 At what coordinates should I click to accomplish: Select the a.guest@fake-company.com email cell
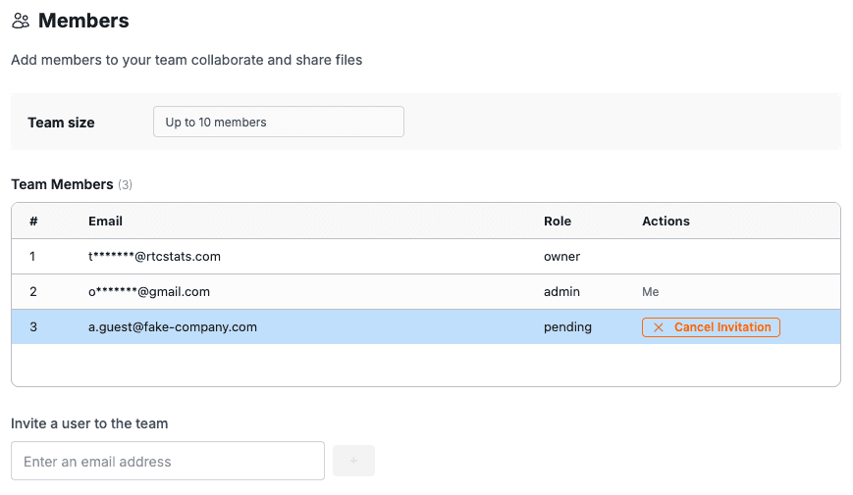coord(173,327)
